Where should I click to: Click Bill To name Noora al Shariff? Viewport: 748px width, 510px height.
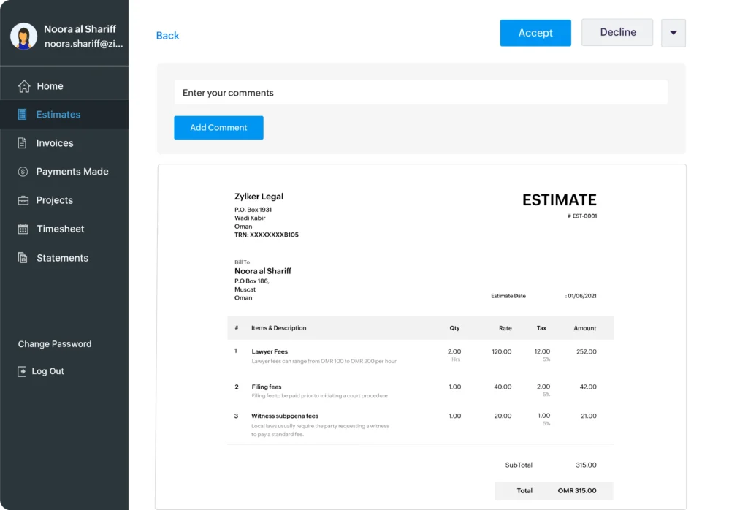263,271
